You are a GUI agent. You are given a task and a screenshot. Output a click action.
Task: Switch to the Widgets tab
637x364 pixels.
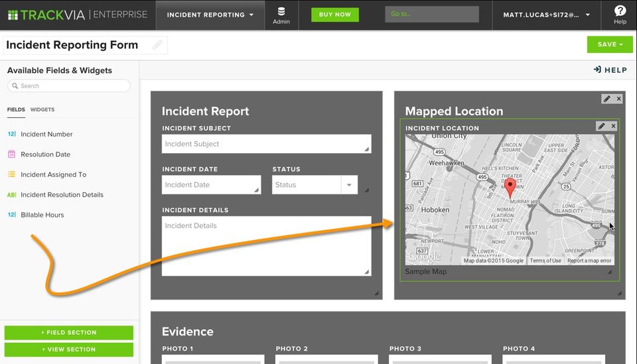[42, 109]
